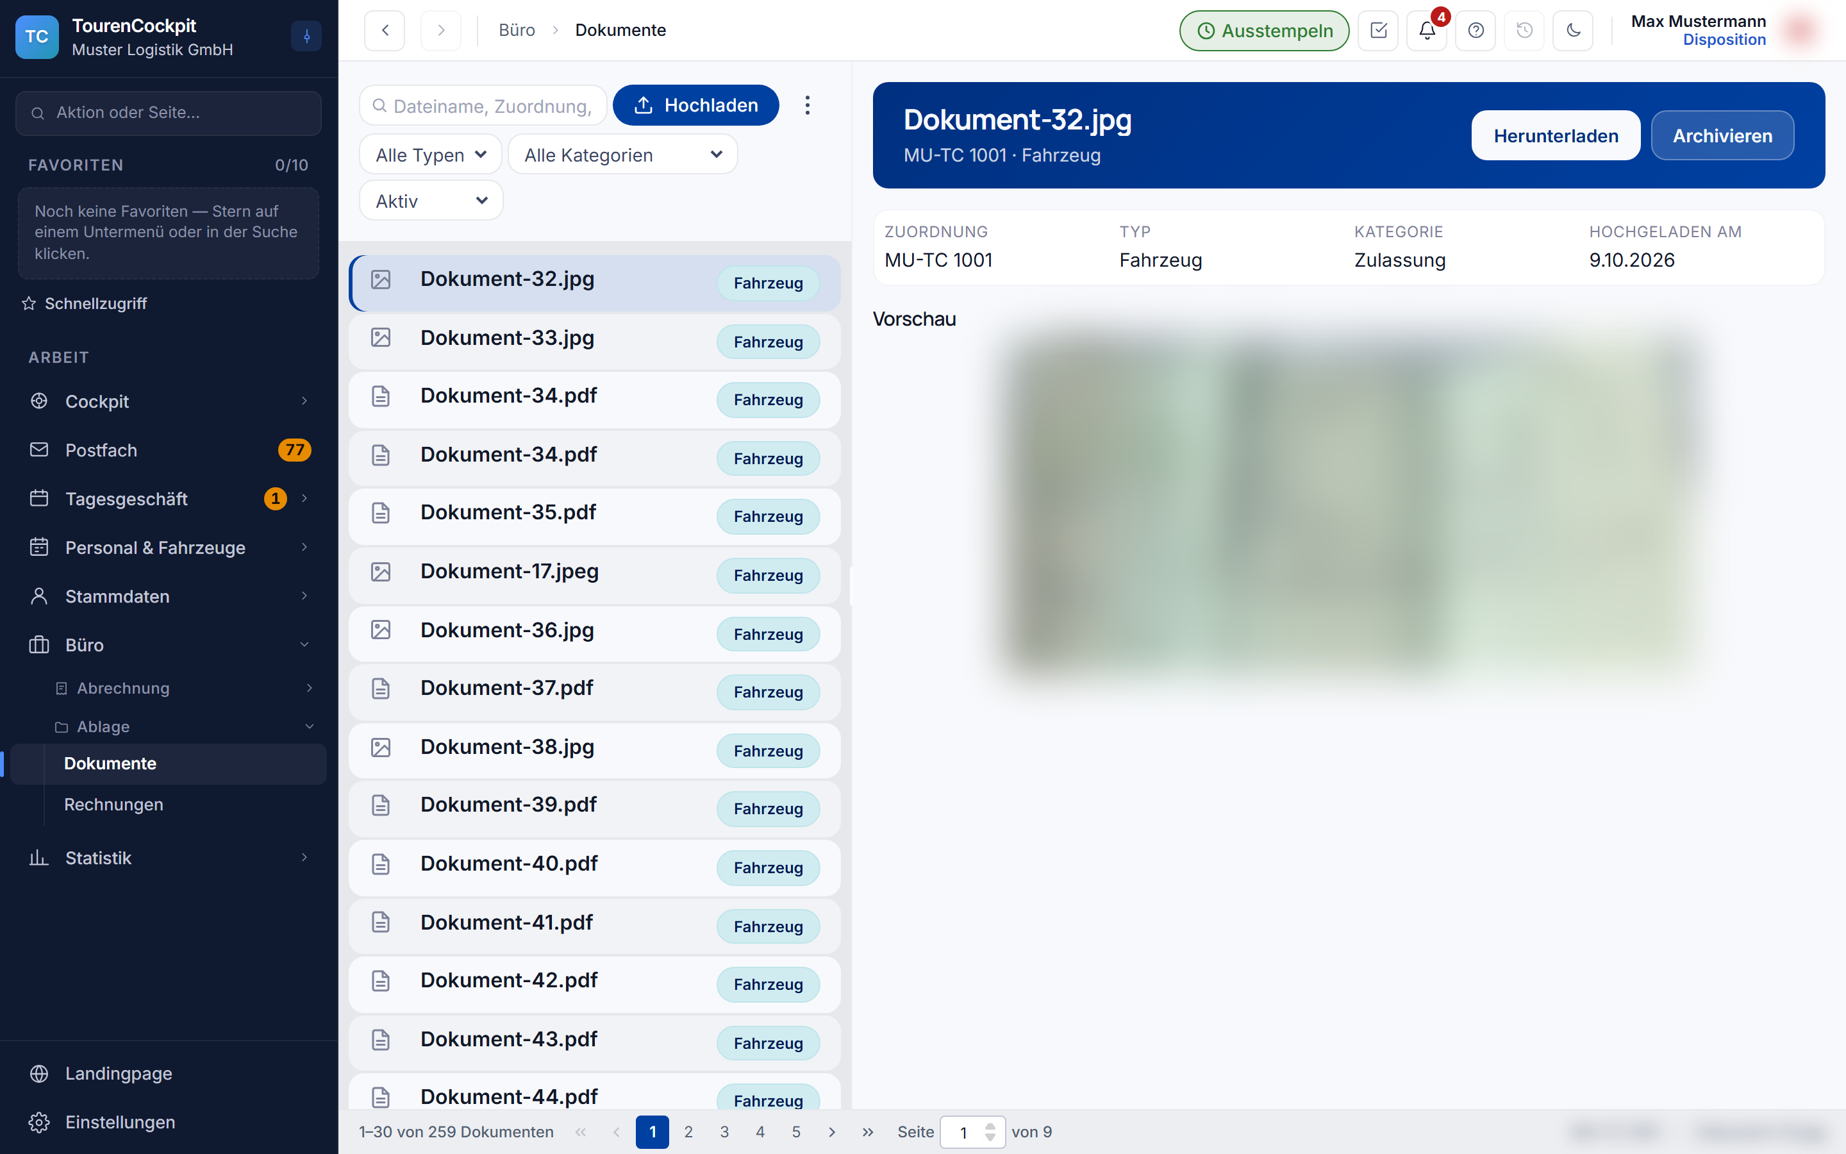Select Dokument-17.jpeg in the list
Screen dimensions: 1846x1154
coord(594,574)
